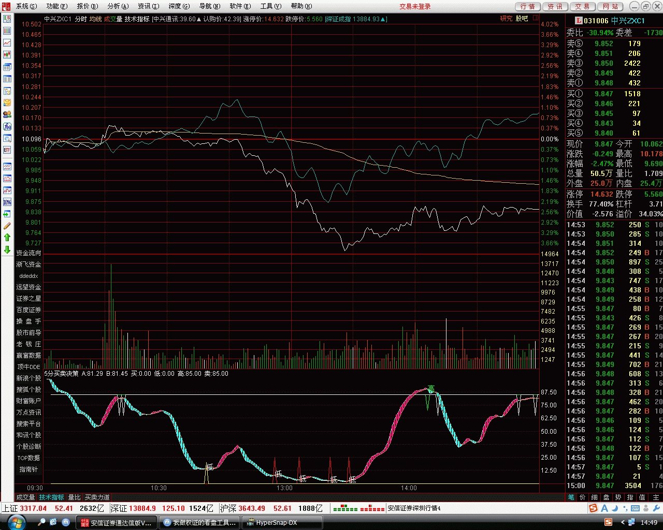The width and height of the screenshot is (663, 530).
Task: Open the magnifier stock search icon
Action: pyautogui.click(x=7, y=138)
